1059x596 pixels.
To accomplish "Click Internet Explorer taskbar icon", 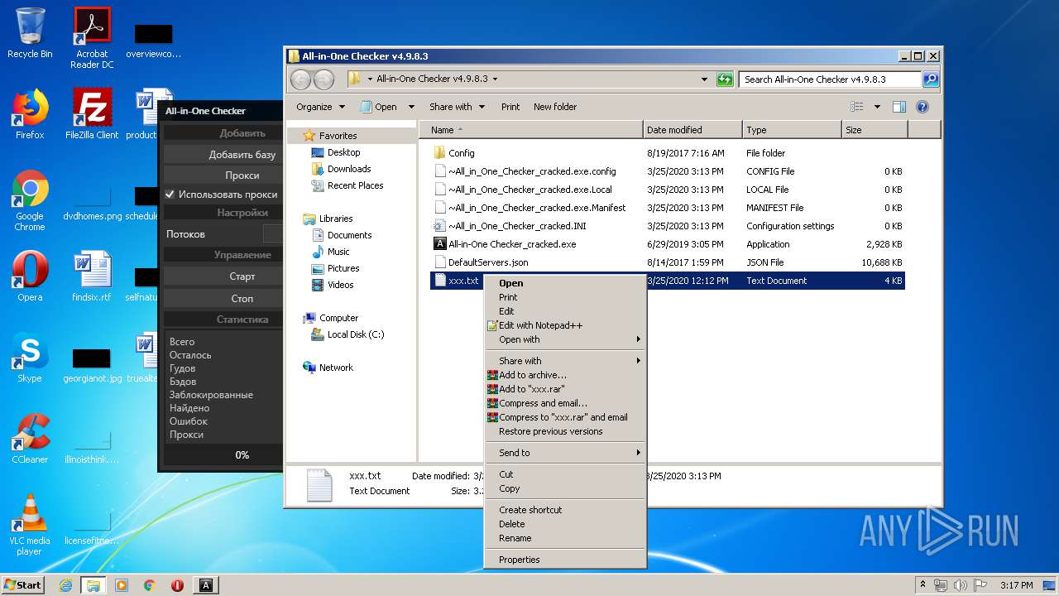I will pyautogui.click(x=65, y=585).
